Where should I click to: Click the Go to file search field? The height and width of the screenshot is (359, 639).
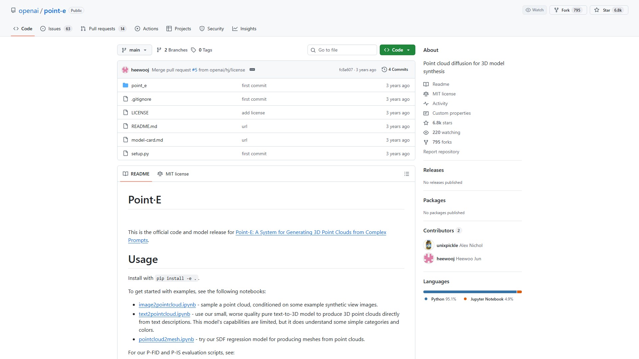click(343, 50)
